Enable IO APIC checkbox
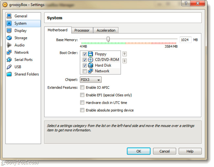The width and height of the screenshot is (214, 167). pos(82,87)
